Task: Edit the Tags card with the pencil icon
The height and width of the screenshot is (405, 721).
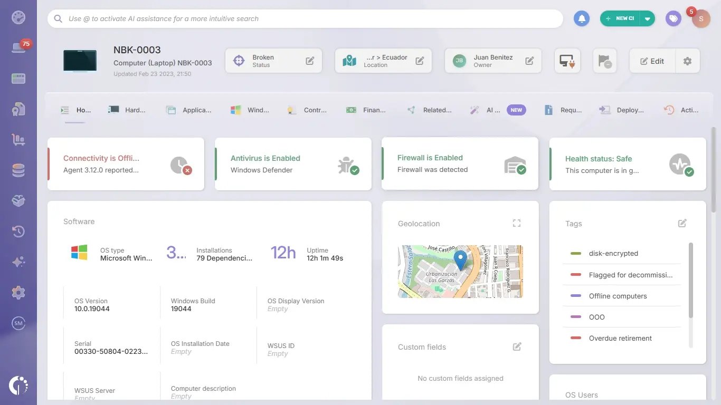Action: (x=682, y=224)
